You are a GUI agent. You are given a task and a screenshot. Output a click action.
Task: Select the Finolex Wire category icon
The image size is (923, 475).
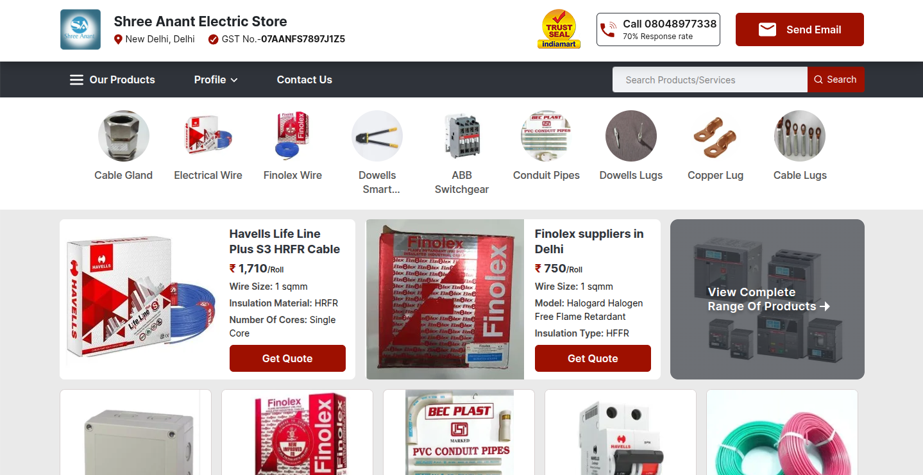pos(293,136)
